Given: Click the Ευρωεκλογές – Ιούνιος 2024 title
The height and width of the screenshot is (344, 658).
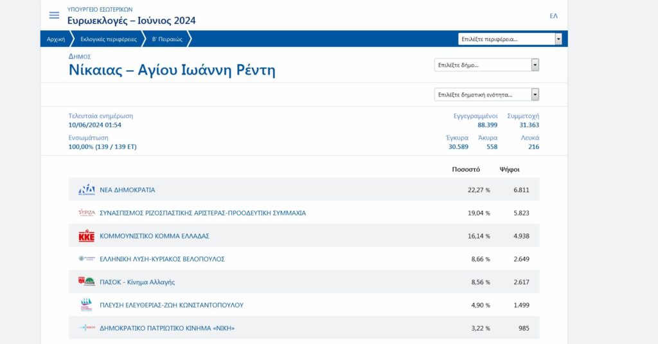Looking at the screenshot, I should pos(131,21).
